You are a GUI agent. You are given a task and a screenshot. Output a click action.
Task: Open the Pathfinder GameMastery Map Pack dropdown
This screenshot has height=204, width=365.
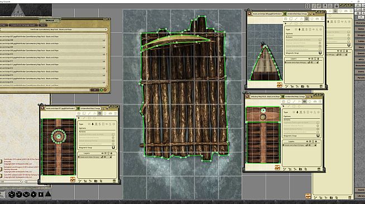pyautogui.click(x=54, y=30)
